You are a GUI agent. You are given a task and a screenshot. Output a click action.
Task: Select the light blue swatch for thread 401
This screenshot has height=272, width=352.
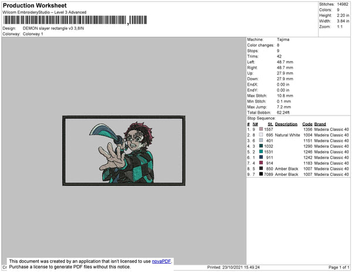coord(261,140)
